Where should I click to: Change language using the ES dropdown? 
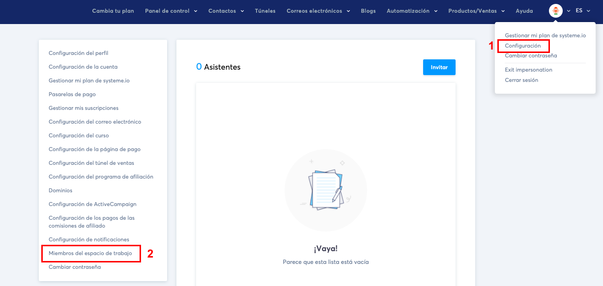tap(582, 10)
